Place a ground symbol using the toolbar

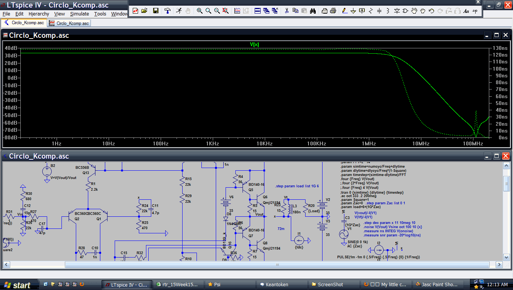(x=353, y=11)
